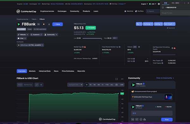Toggle the LOG scale option
Viewport: 190px width, 124px height.
point(122,85)
